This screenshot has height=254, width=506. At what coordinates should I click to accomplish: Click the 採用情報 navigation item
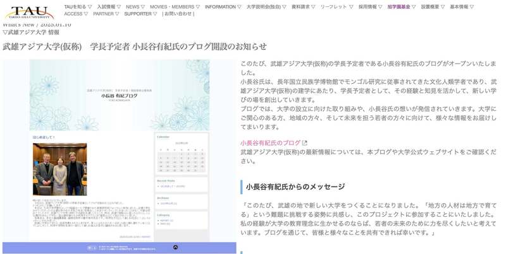pyautogui.click(x=371, y=7)
